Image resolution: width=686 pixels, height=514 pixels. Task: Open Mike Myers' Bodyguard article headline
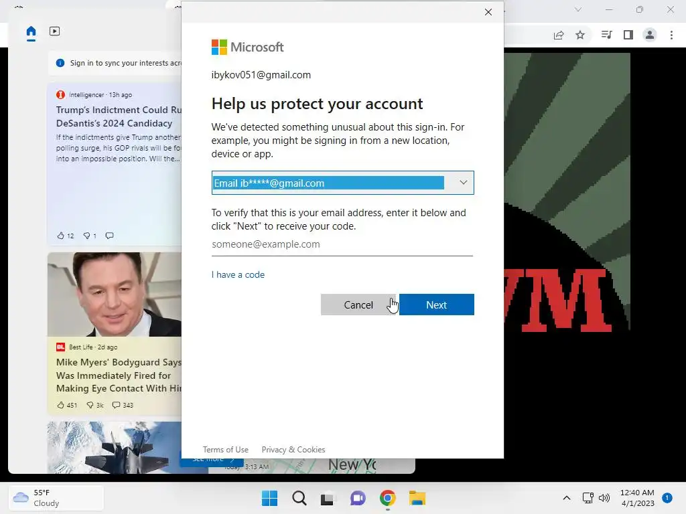coord(119,375)
